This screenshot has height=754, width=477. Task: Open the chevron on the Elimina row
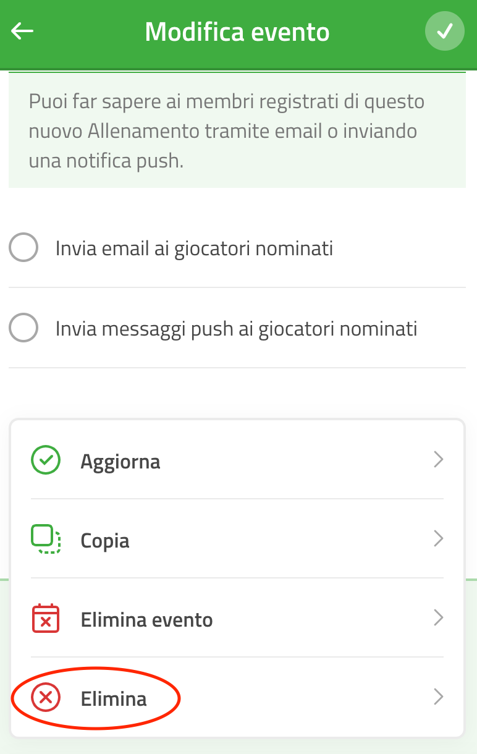[439, 697]
